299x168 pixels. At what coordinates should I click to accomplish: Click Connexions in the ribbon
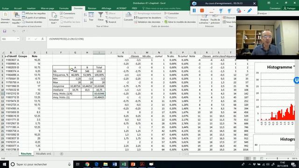[x=67, y=14]
